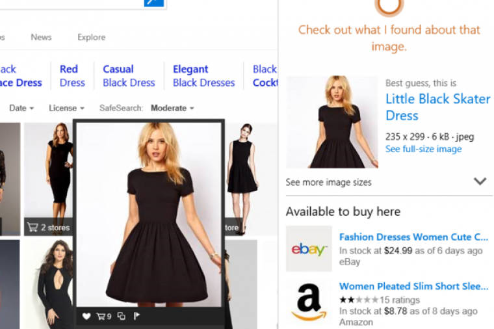Screen dimensions: 494x329
Task: Click the enlarged blonde model dress image
Action: coord(149,215)
